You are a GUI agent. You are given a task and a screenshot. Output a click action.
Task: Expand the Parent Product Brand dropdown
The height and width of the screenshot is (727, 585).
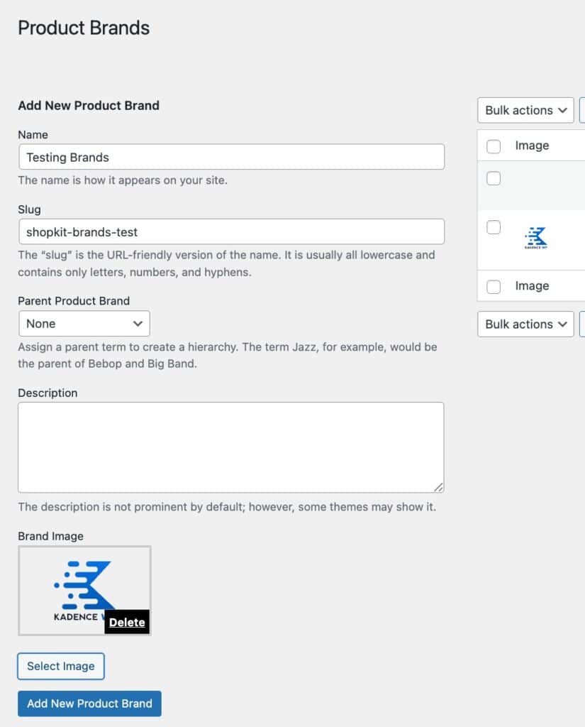pyautogui.click(x=84, y=323)
